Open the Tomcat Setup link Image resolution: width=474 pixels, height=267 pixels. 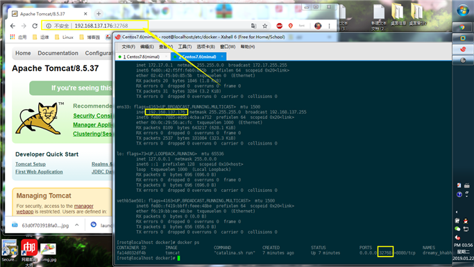click(x=31, y=164)
